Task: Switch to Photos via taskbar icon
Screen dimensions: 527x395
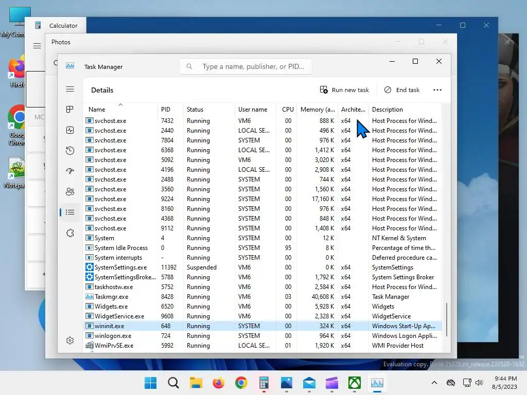Action: pos(287,383)
